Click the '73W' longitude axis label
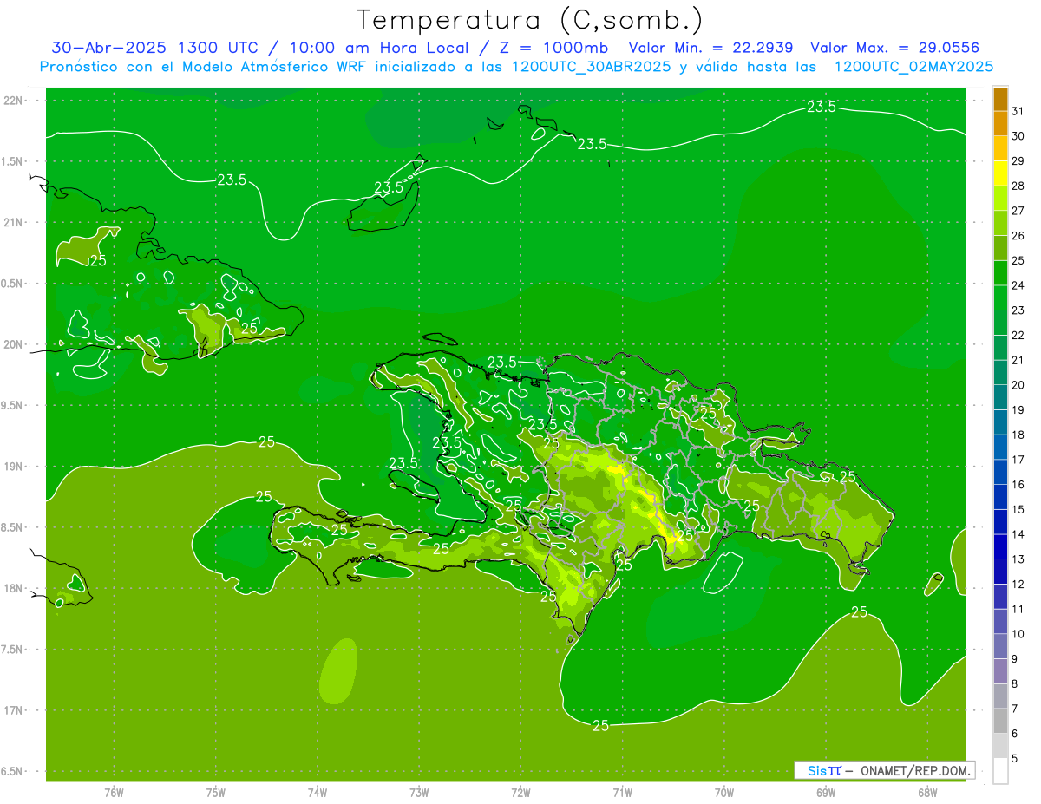 (x=419, y=793)
